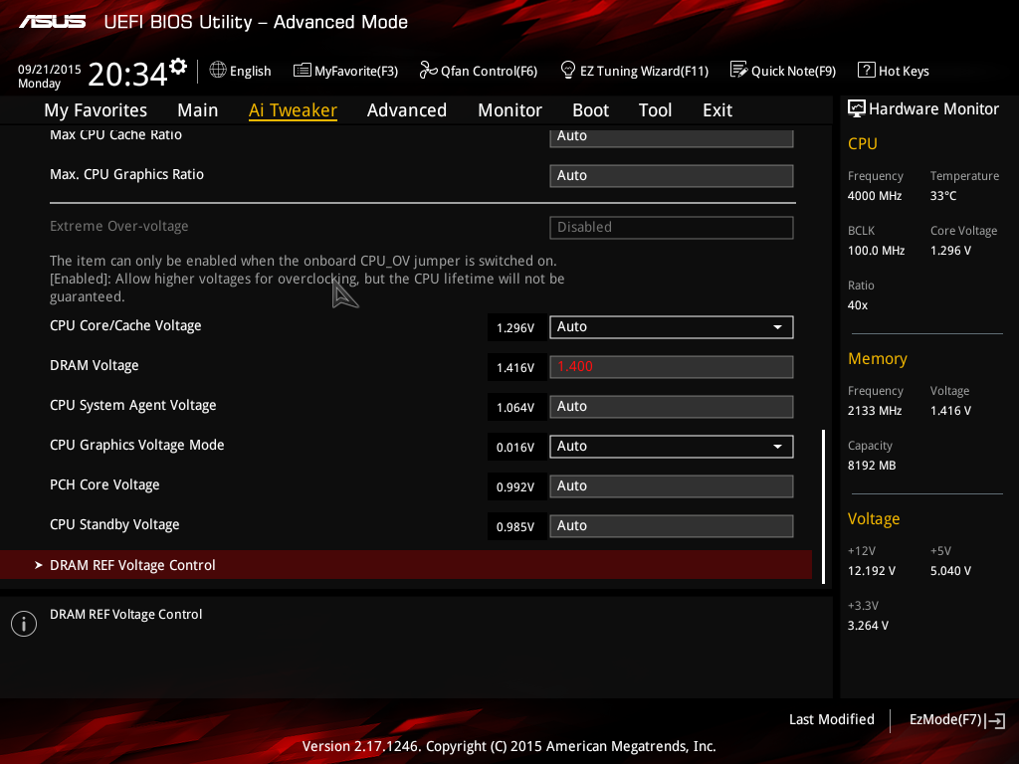The height and width of the screenshot is (764, 1019).
Task: Click the CPU System Agent Voltage field
Action: pyautogui.click(x=672, y=407)
